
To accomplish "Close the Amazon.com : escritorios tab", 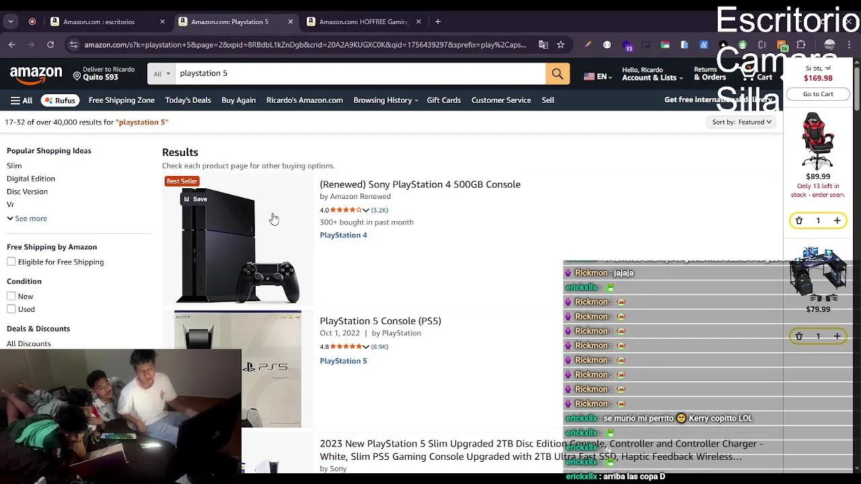I will tap(162, 22).
